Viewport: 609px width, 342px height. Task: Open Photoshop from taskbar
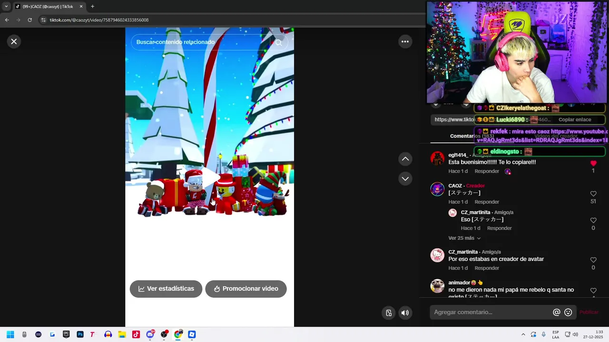(x=80, y=334)
